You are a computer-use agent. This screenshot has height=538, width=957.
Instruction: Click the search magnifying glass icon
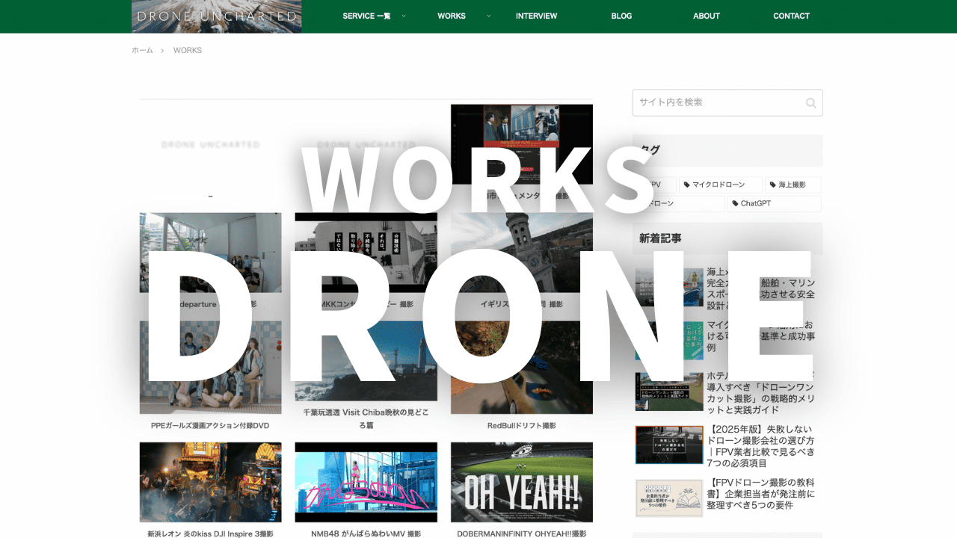point(810,102)
